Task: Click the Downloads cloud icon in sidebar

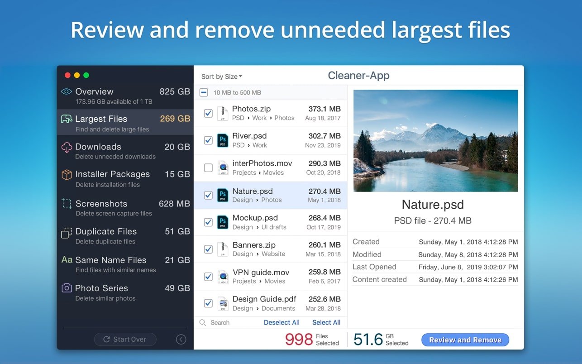Action: tap(67, 147)
